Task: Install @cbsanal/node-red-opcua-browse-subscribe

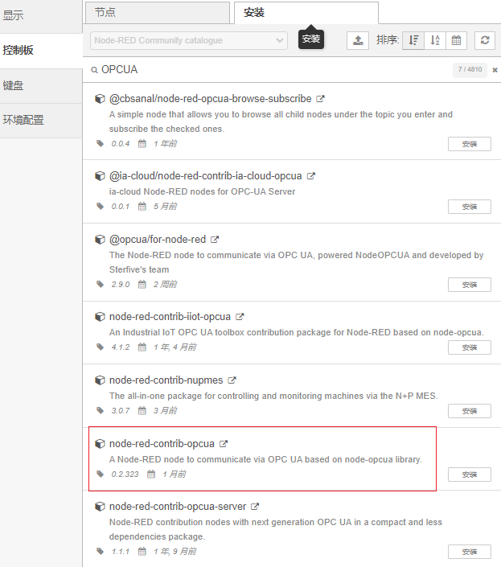Action: pyautogui.click(x=469, y=144)
